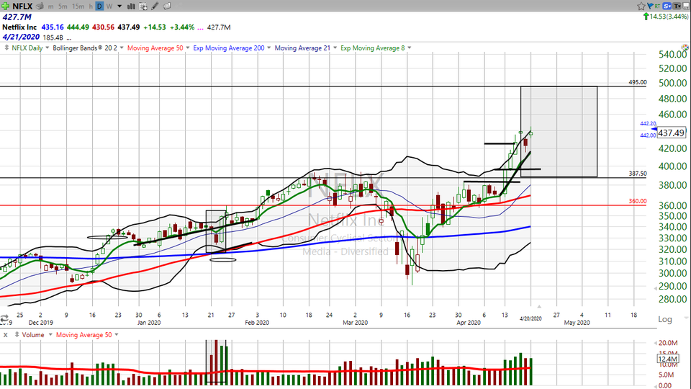This screenshot has width=691, height=389.
Task: Toggle the favorite star icon
Action: (641, 6)
